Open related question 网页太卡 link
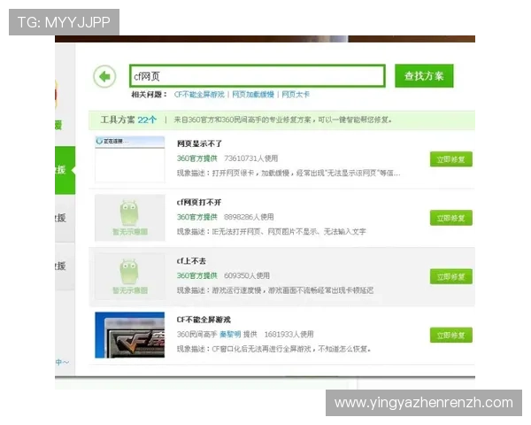Image resolution: width=531 pixels, height=425 pixels. 296,95
